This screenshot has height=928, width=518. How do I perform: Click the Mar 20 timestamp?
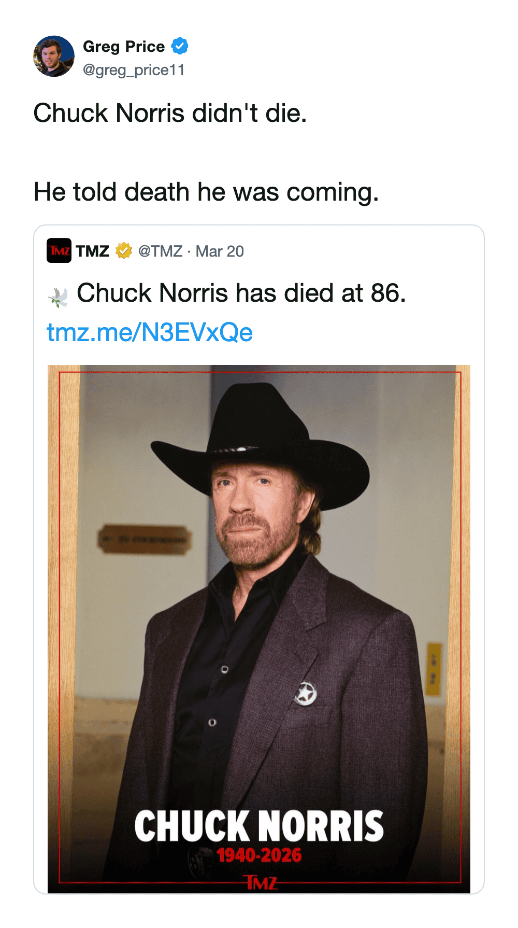click(x=220, y=251)
